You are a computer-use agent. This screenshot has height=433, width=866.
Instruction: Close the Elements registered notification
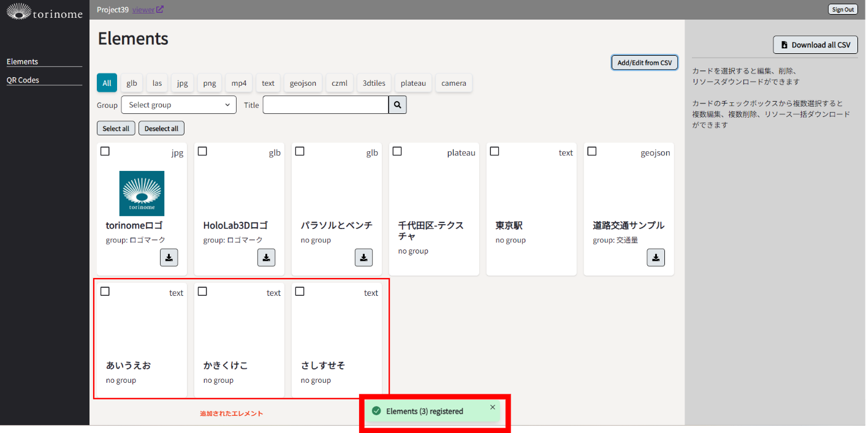pyautogui.click(x=493, y=407)
